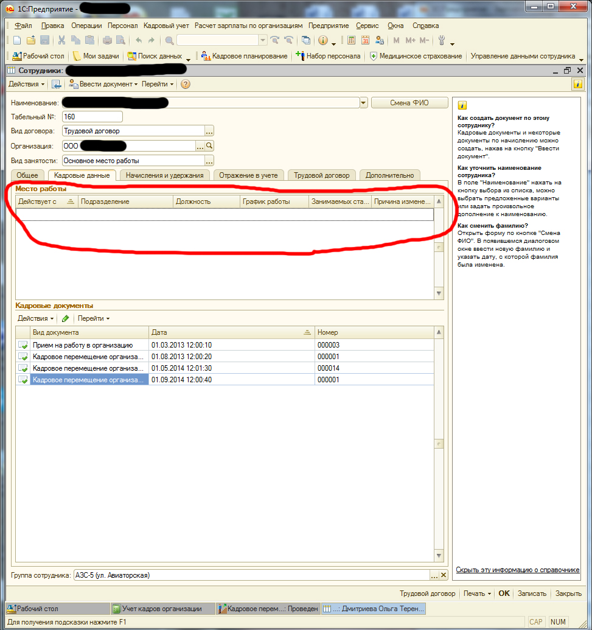Expand the Печать dropdown at the bottom
Viewport: 592px width, 630px height.
point(477,593)
